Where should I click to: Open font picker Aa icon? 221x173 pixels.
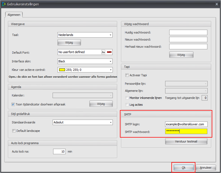103,52
